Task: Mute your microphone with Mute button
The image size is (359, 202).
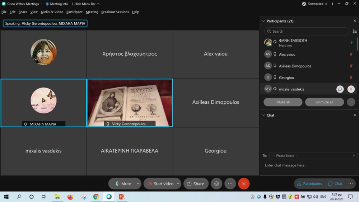Action: pos(123,183)
